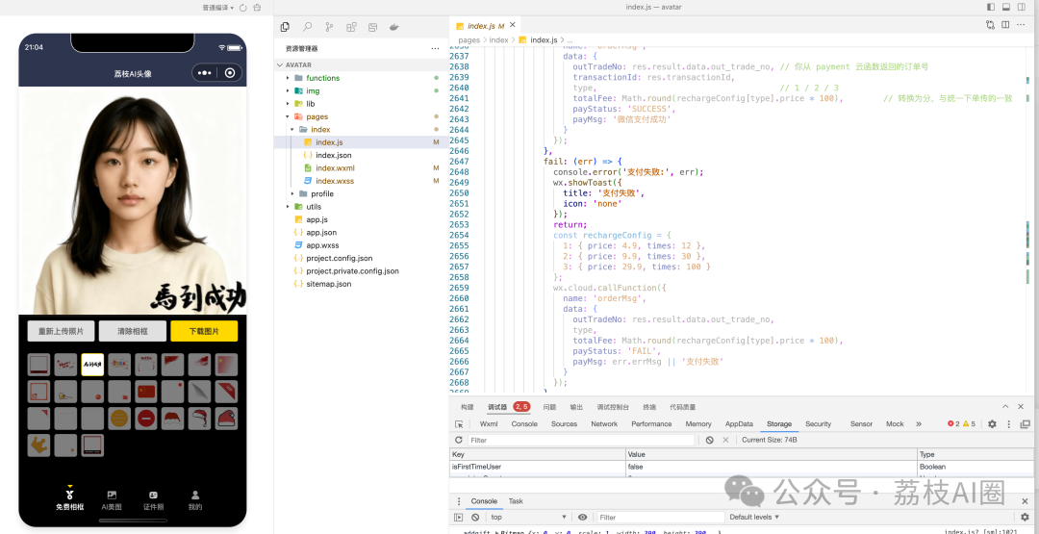Screen dimensions: 1039x534
Task: Open the 资源管理器 panel ellipsis menu
Action: click(x=435, y=48)
